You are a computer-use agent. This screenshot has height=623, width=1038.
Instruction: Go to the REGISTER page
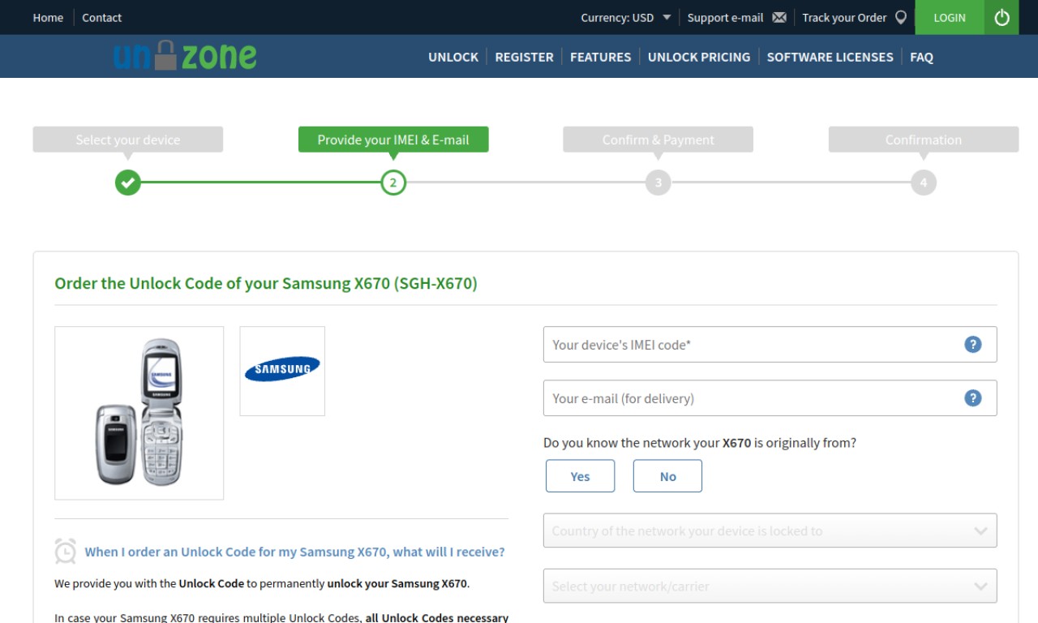524,57
